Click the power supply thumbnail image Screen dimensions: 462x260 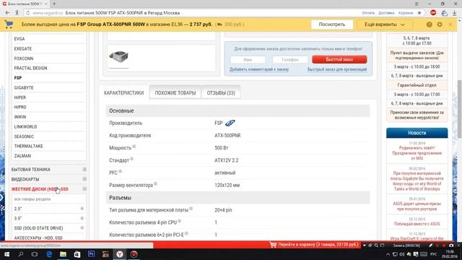(118, 56)
